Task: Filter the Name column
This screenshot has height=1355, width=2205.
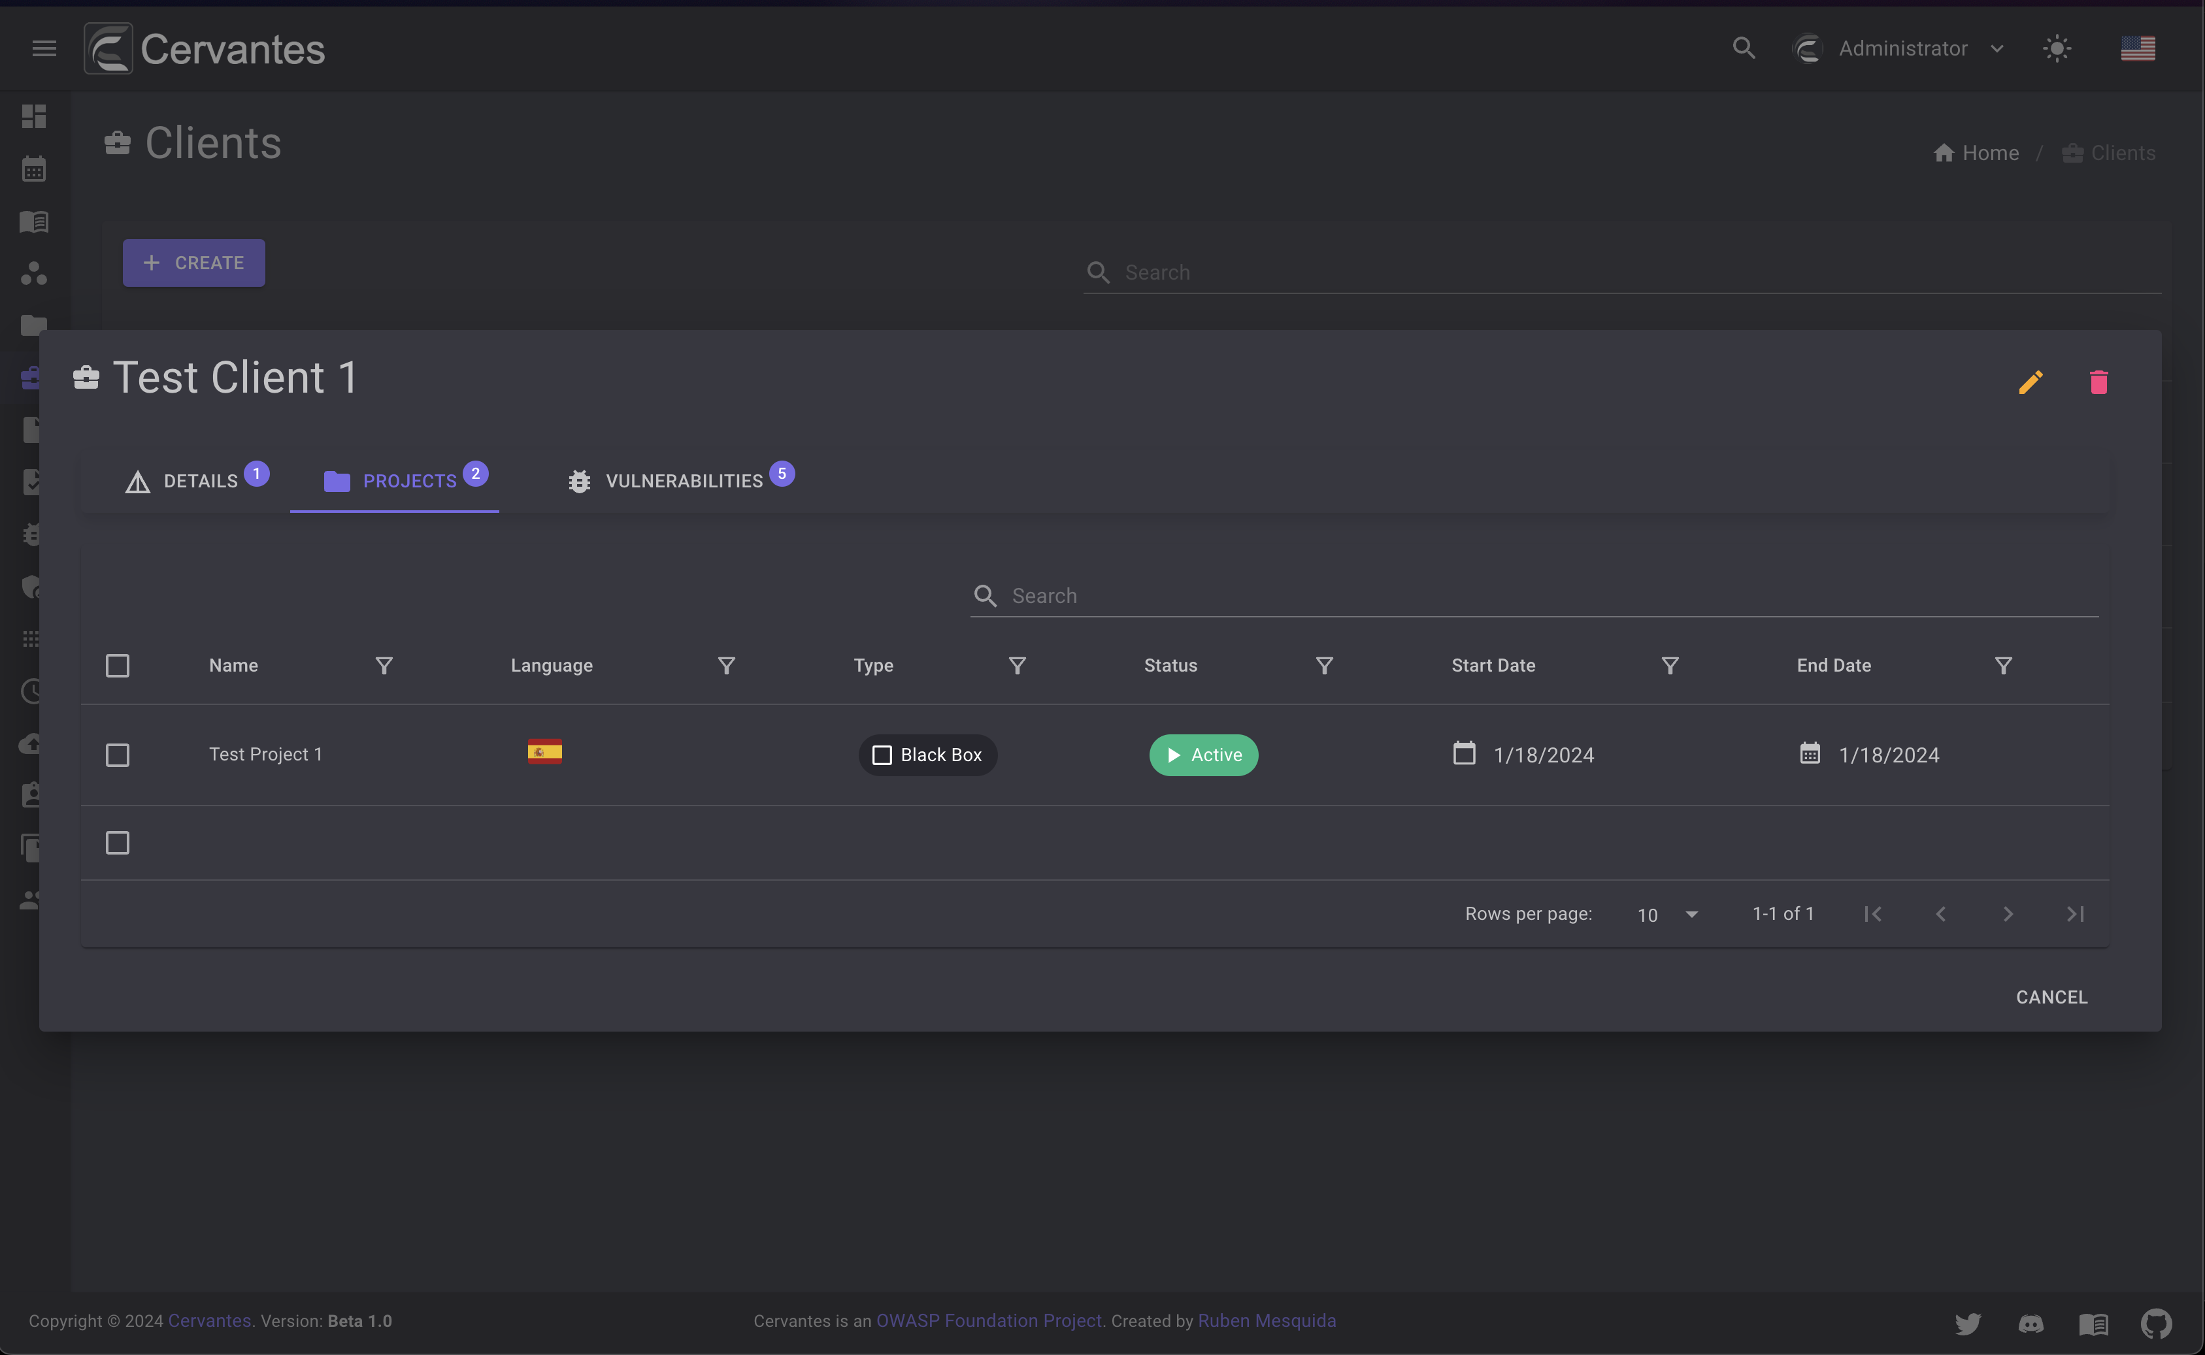Action: pyautogui.click(x=384, y=666)
